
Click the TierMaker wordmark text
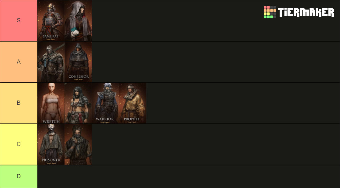click(306, 12)
